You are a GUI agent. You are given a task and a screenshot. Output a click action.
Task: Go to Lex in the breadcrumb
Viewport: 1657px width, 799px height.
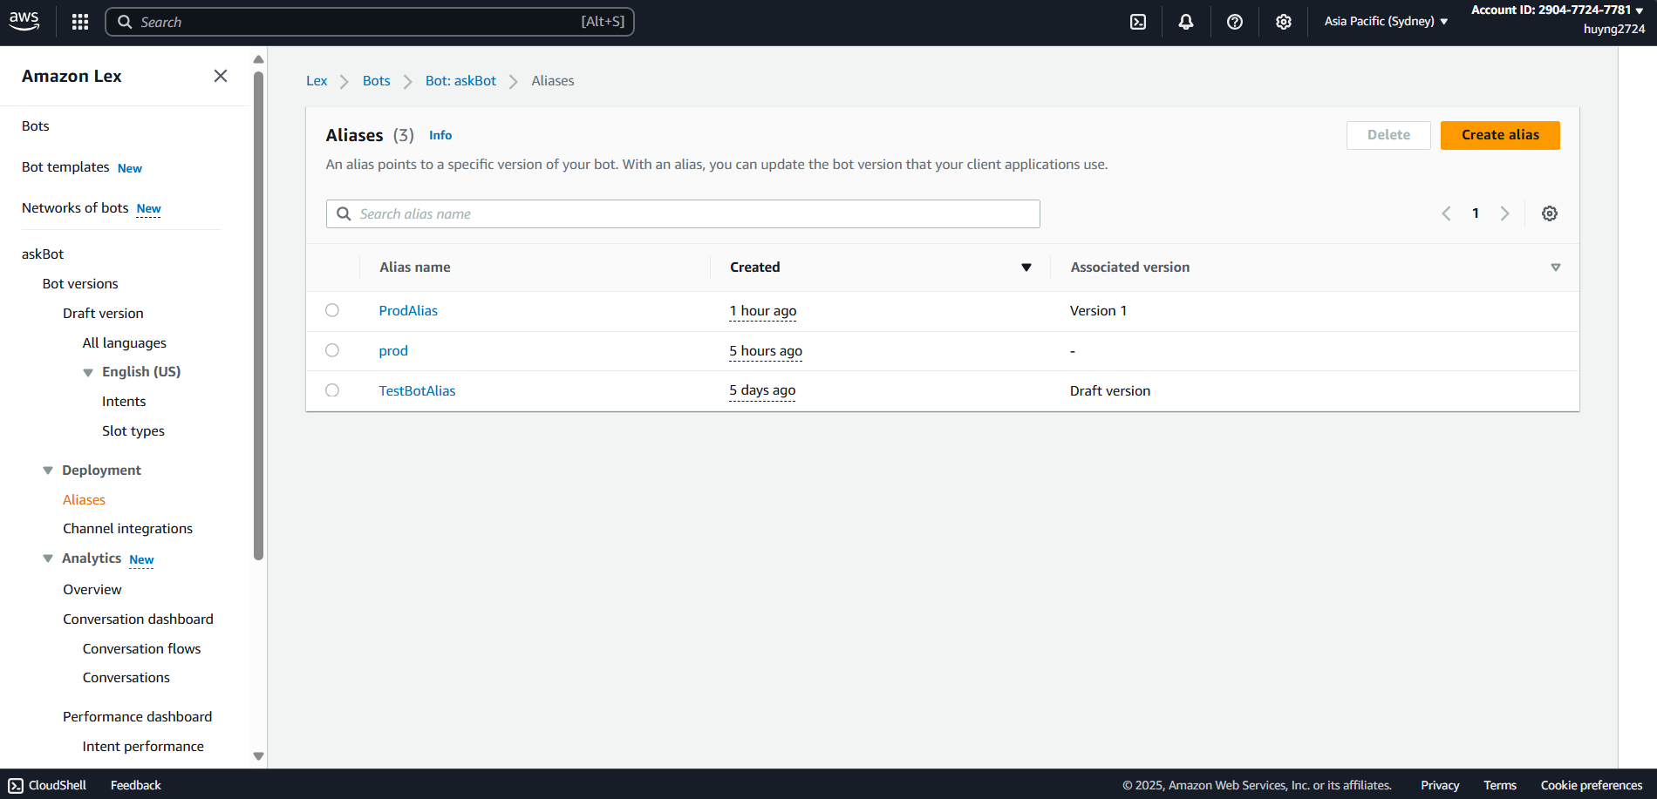click(317, 81)
